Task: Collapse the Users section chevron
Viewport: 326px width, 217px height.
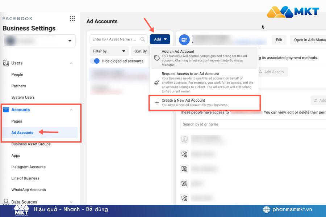Action: [71, 63]
